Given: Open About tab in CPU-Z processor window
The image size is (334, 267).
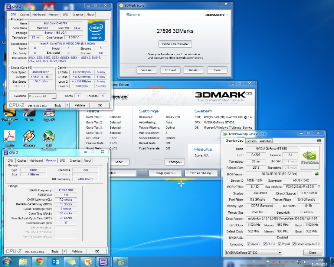Looking at the screenshot, I should click(90, 14).
